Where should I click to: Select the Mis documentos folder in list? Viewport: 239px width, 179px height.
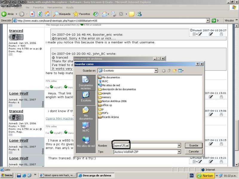(x=109, y=77)
